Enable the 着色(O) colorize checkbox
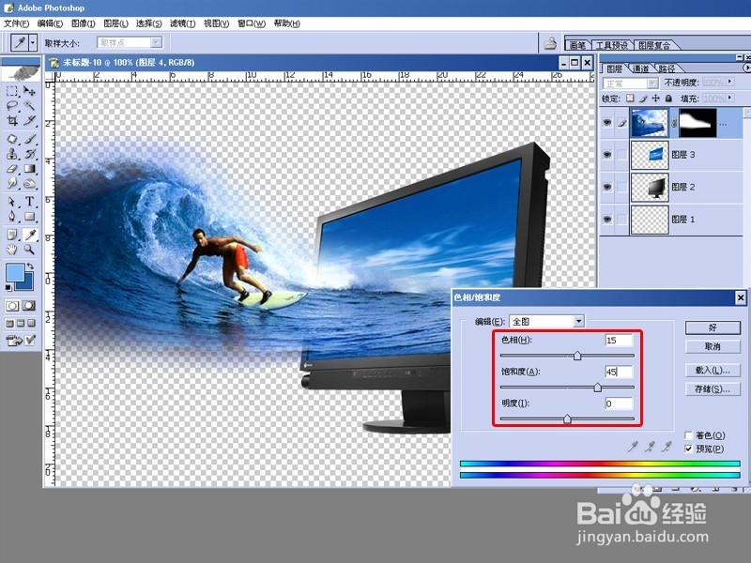This screenshot has height=563, width=751. click(x=689, y=435)
